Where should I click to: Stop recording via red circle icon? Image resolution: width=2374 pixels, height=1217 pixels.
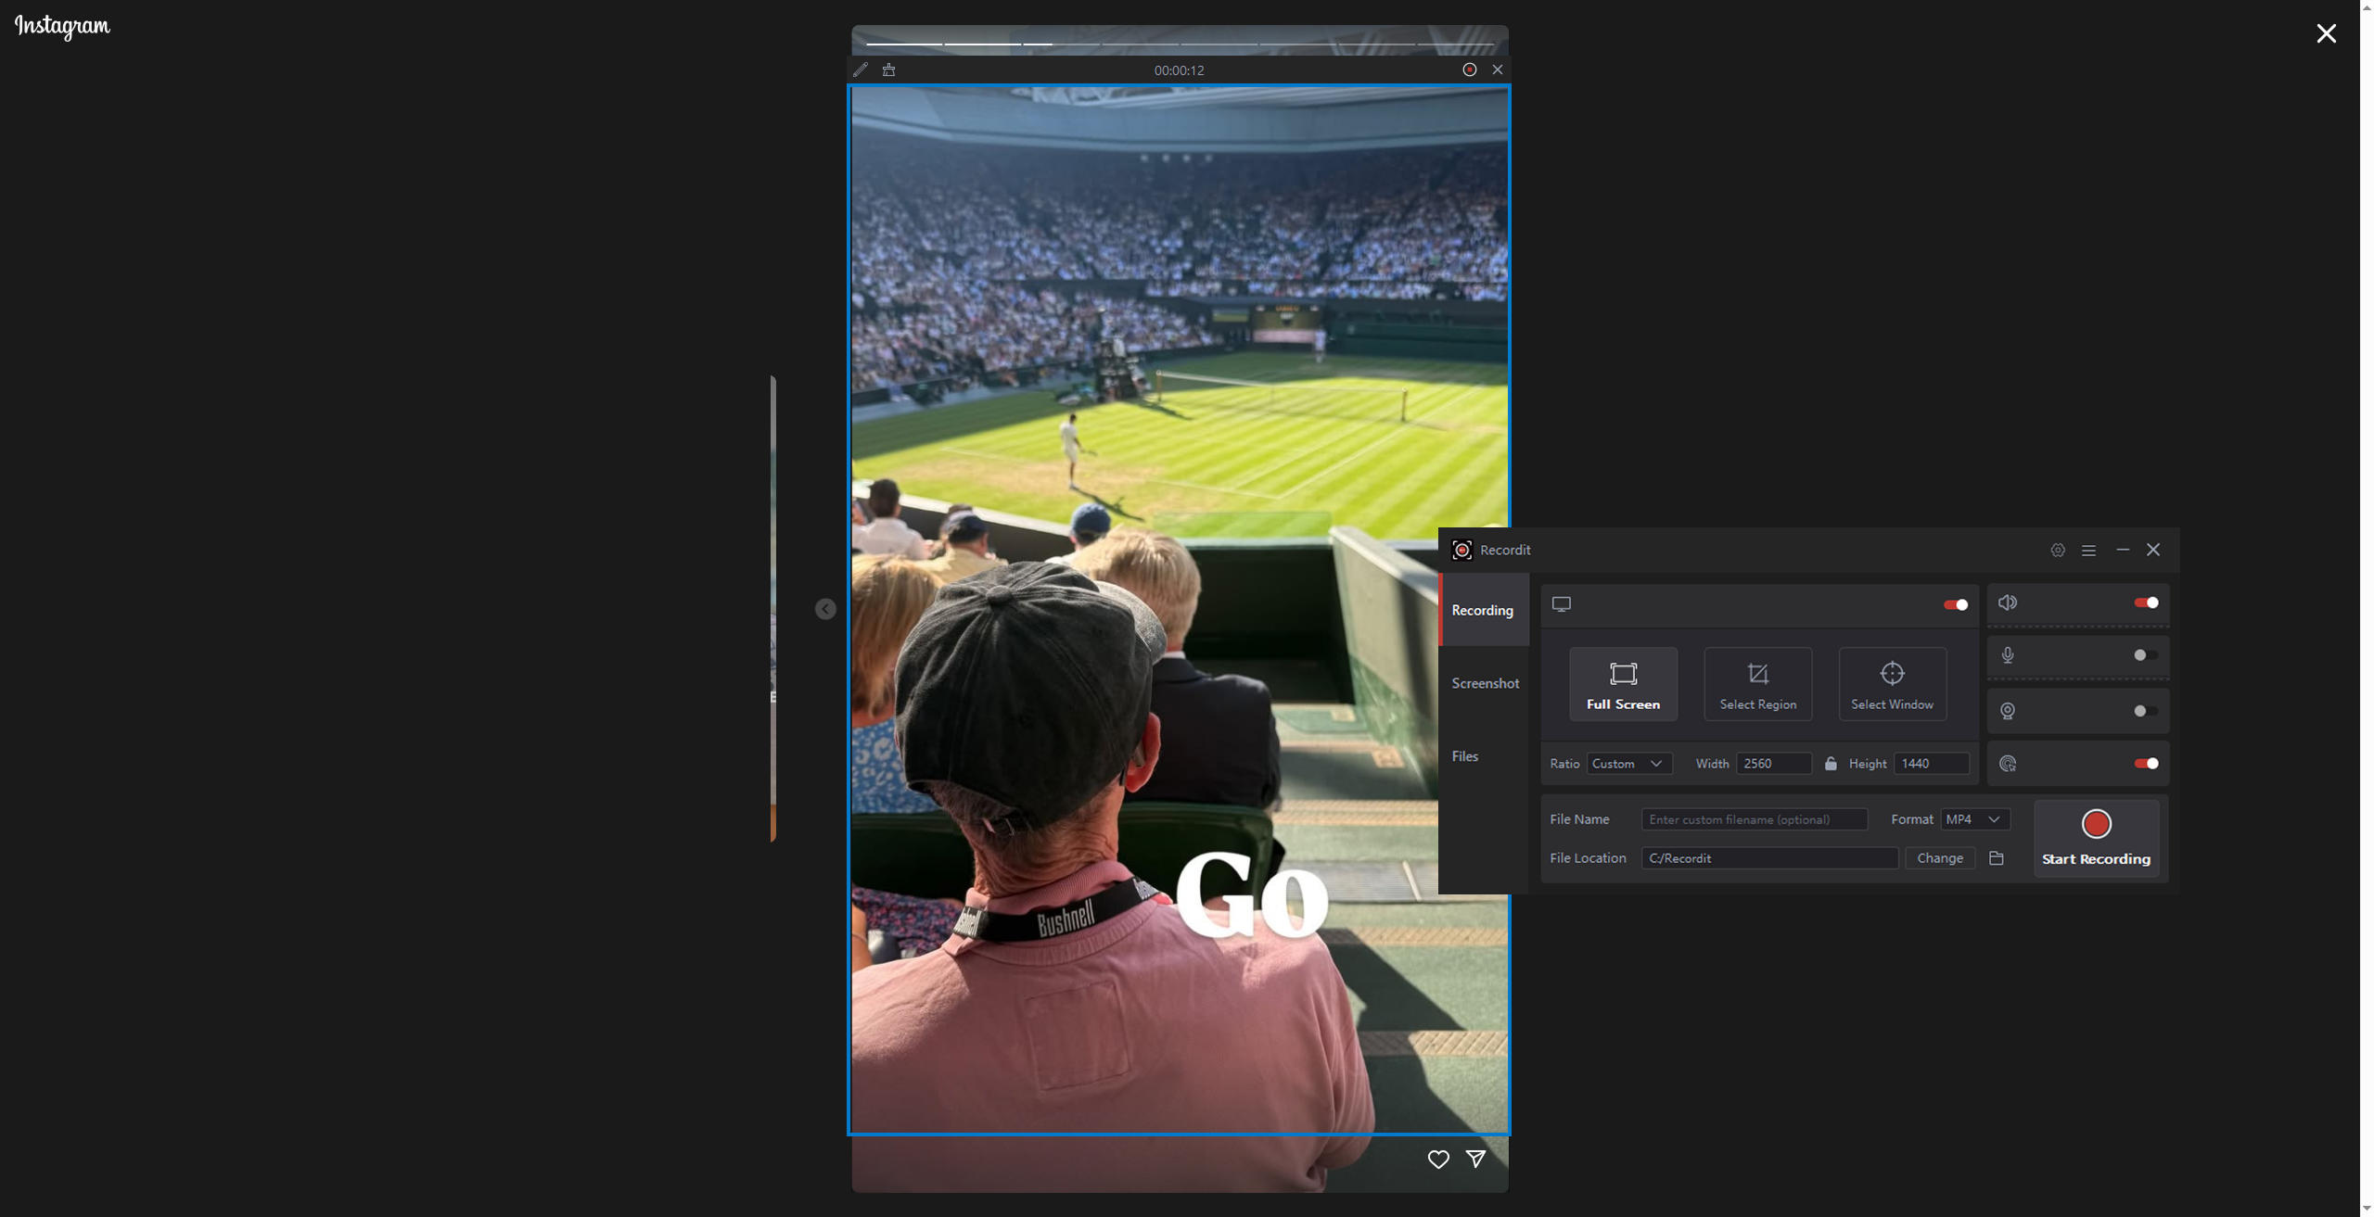1469,70
